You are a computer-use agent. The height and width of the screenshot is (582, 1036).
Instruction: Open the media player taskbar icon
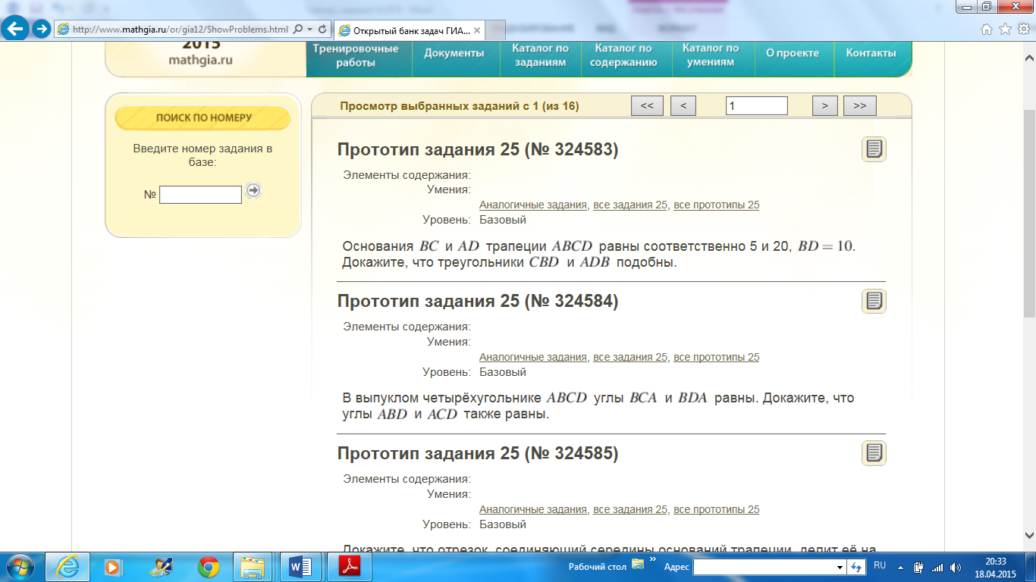point(113,566)
